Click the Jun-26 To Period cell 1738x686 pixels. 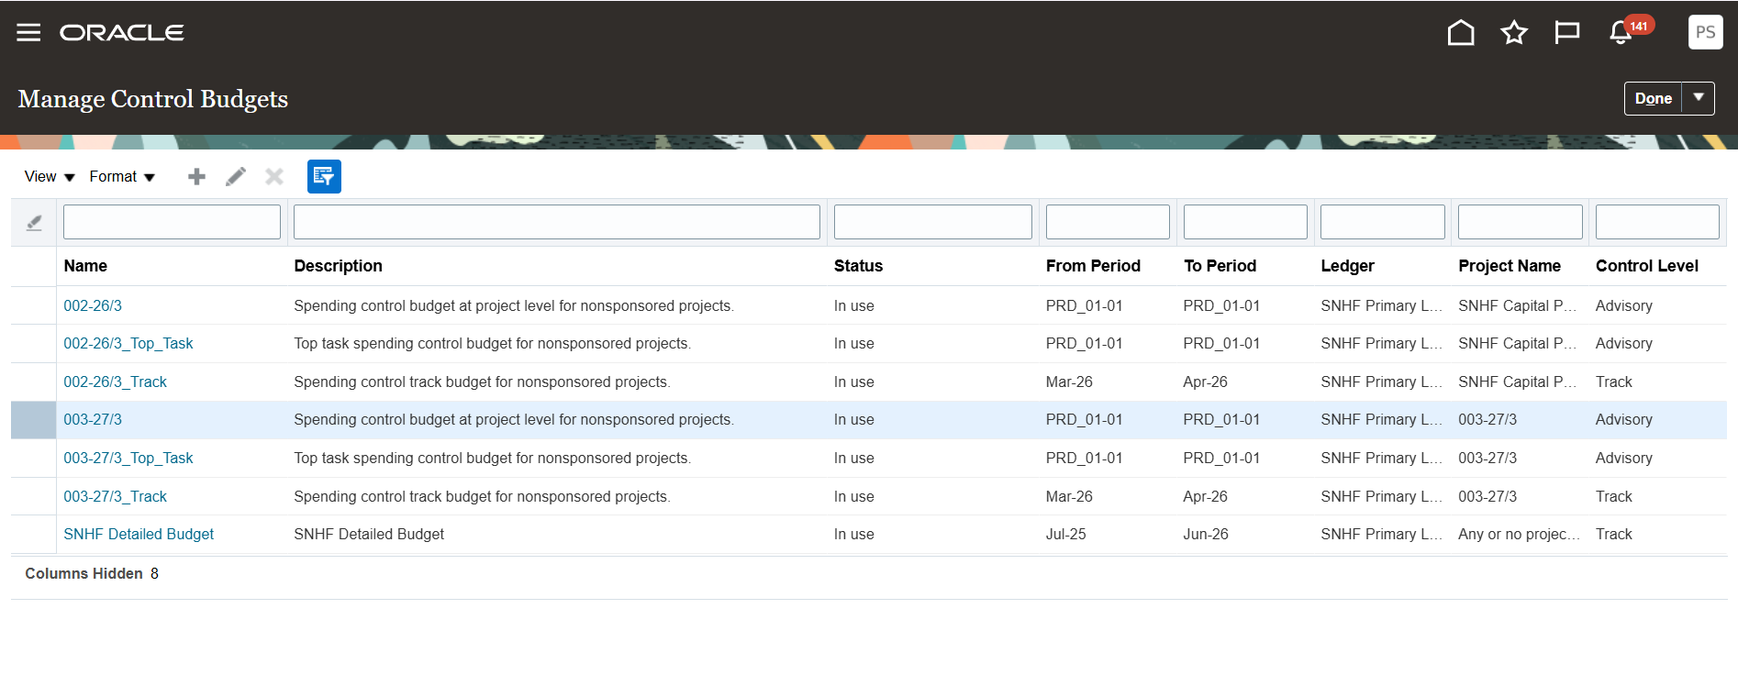[1205, 535]
